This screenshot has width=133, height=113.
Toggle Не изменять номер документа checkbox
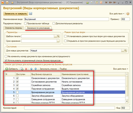click(6, 56)
